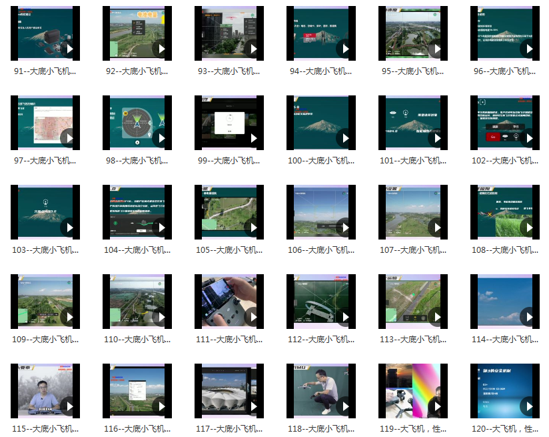Click the file name starting with 100
This screenshot has height=437, width=549.
(x=322, y=161)
